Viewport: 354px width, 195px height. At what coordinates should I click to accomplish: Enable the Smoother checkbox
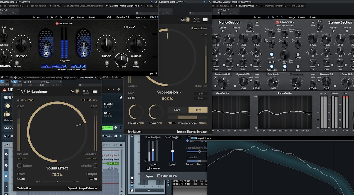[x=95, y=166]
